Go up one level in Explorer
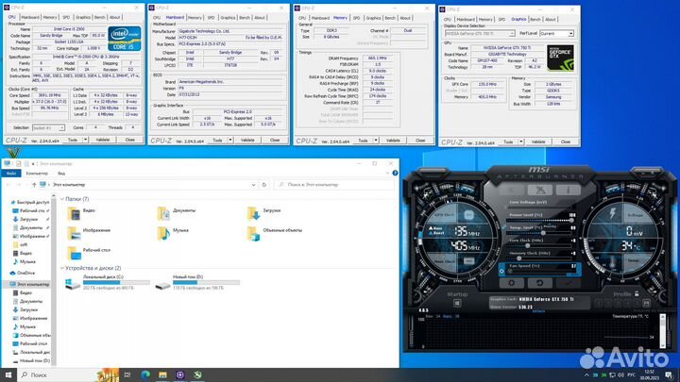The height and width of the screenshot is (382, 680). click(34, 185)
